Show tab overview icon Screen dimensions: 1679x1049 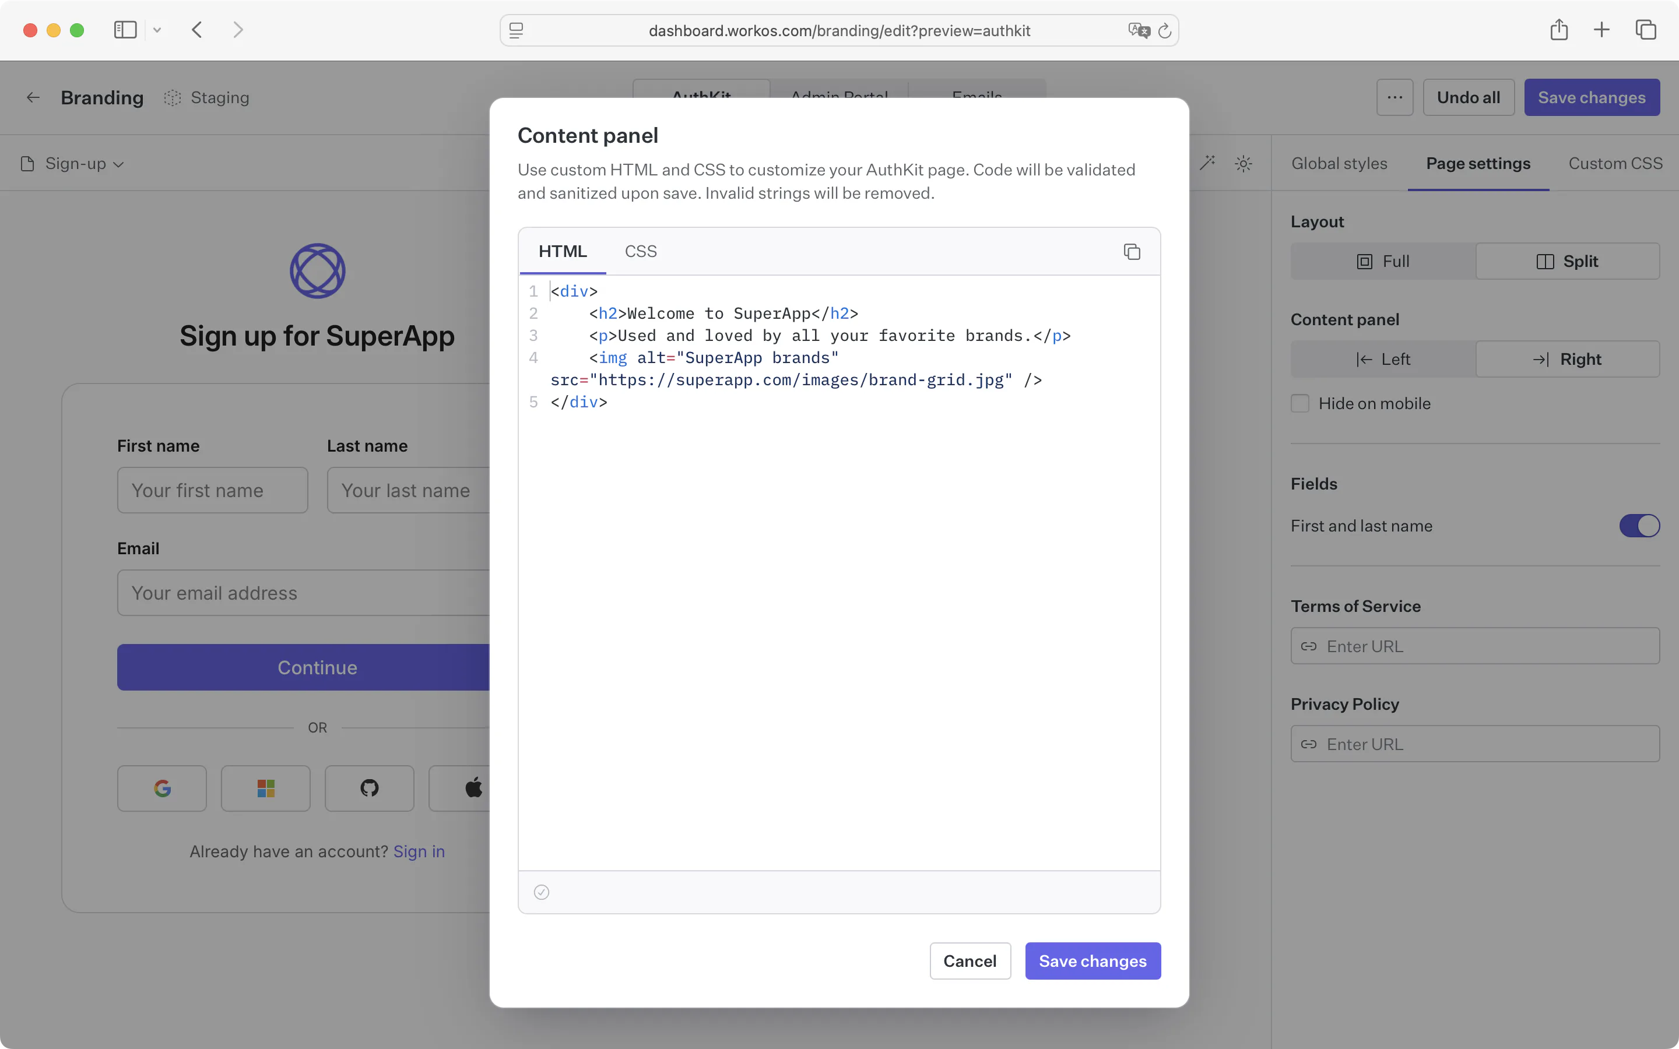point(1646,30)
